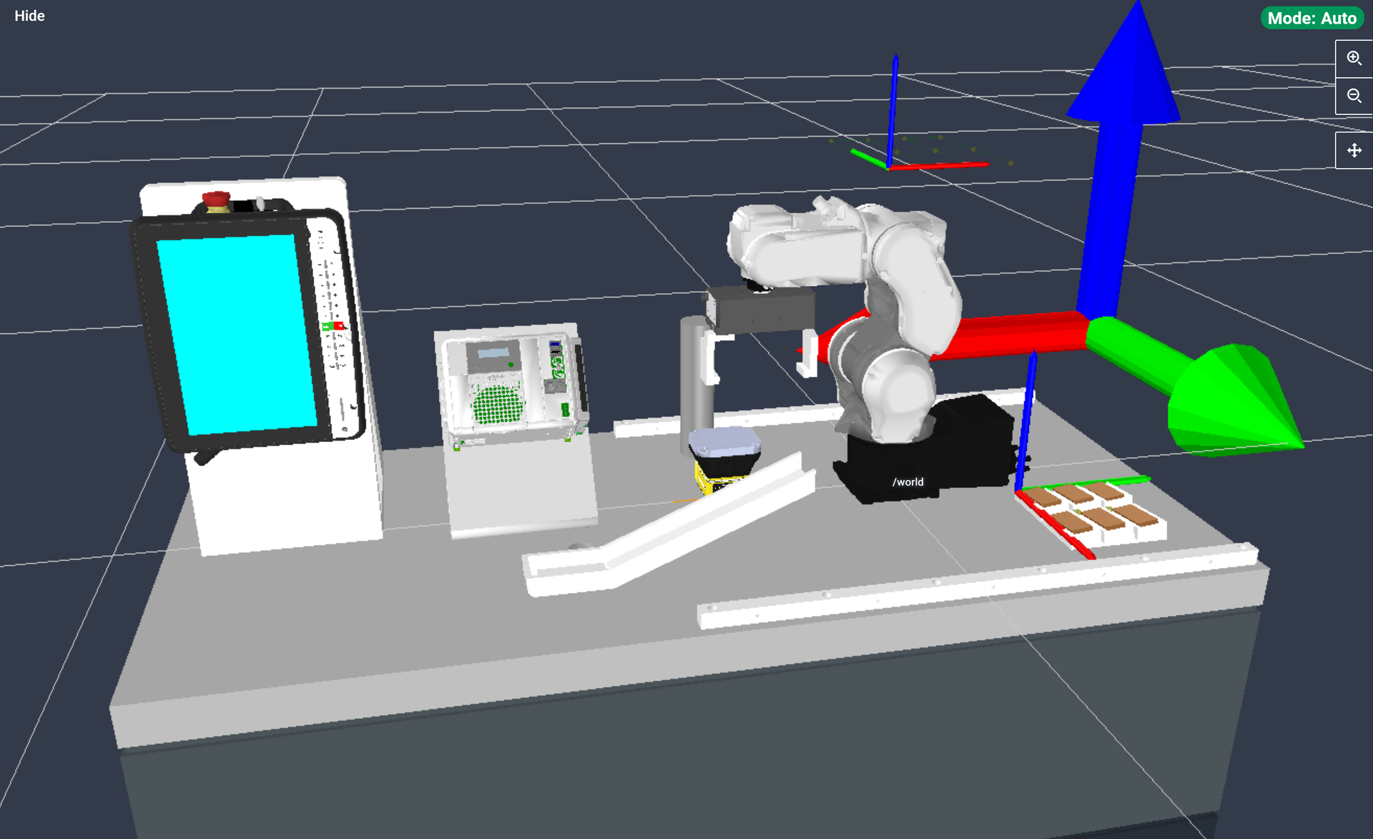Click the large red X-axis bar
Screen dimensions: 1373x839
point(1015,334)
